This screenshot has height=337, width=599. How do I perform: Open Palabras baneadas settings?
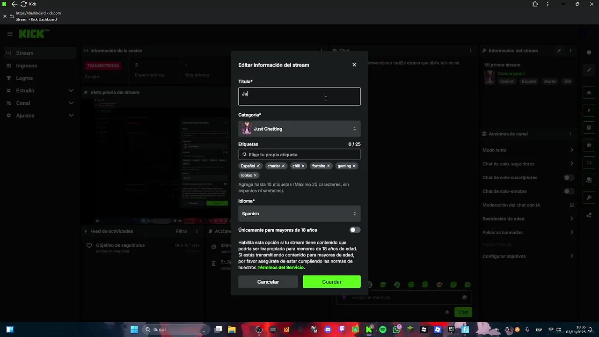click(x=528, y=233)
